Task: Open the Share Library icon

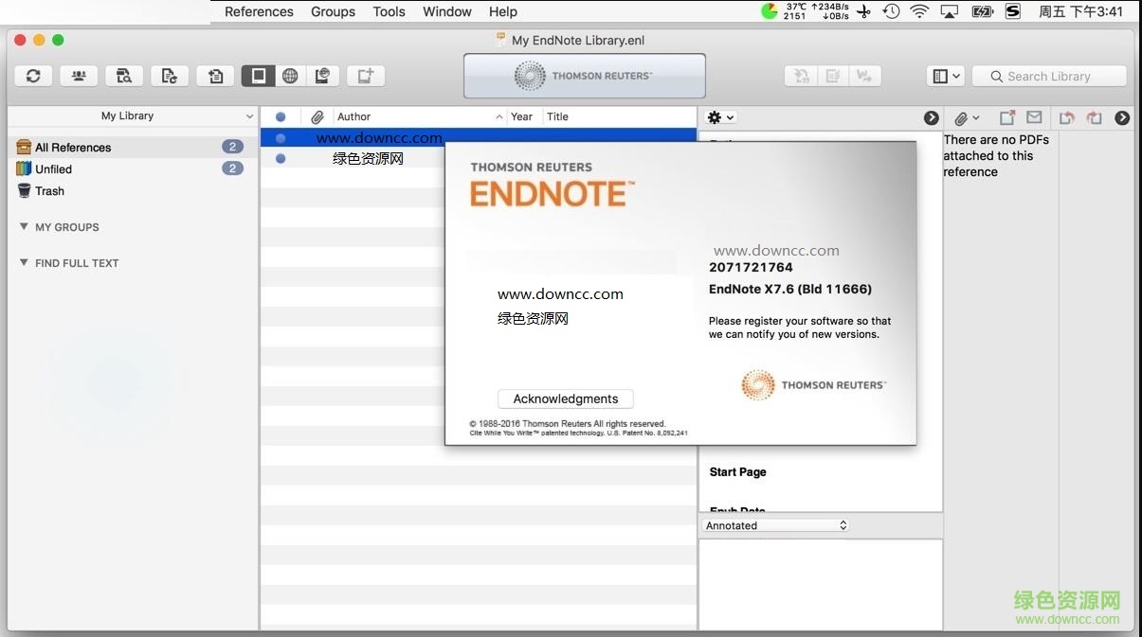Action: [79, 76]
